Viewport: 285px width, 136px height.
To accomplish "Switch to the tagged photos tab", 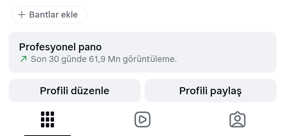I will (237, 119).
